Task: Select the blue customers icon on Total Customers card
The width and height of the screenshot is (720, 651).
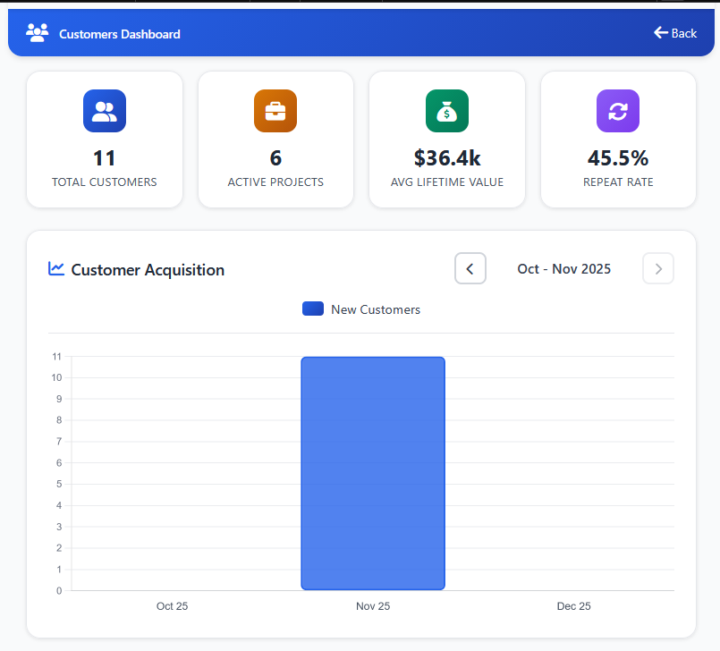Action: tap(105, 110)
